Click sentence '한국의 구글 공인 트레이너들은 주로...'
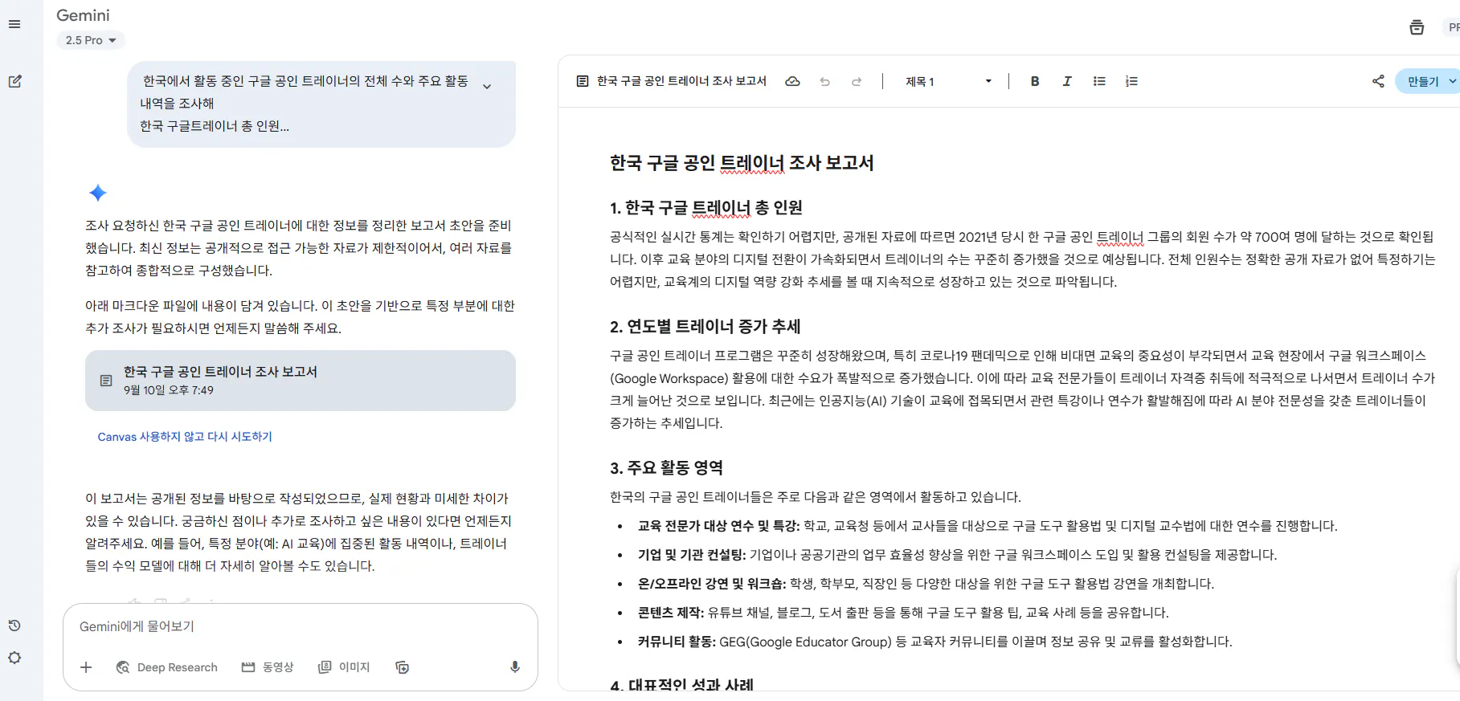The width and height of the screenshot is (1460, 701). 816,497
